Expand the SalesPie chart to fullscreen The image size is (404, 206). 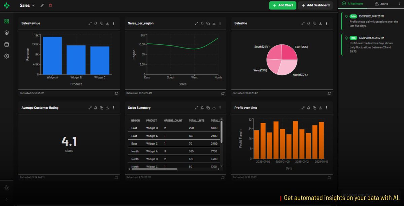[303, 23]
